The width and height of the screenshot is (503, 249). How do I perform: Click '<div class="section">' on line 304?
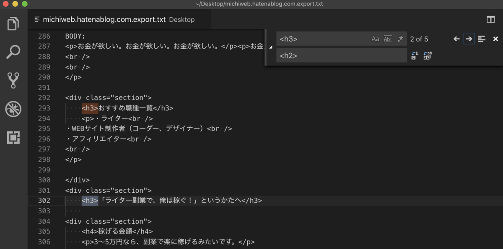click(109, 221)
